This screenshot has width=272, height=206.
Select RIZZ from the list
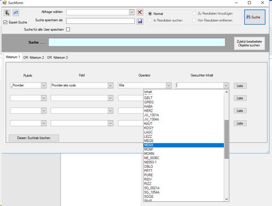point(183,184)
